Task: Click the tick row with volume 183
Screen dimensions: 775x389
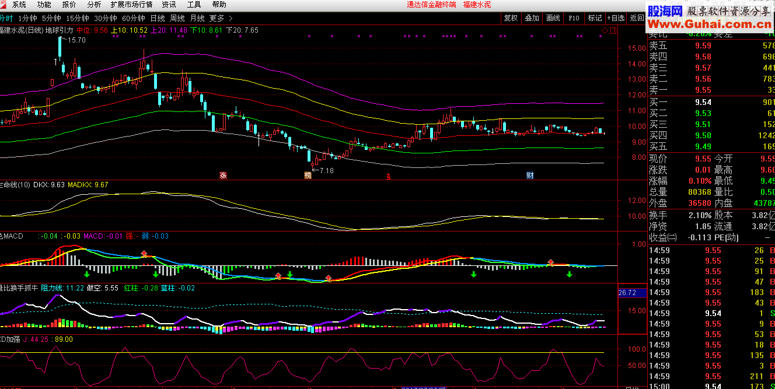Action: point(712,292)
